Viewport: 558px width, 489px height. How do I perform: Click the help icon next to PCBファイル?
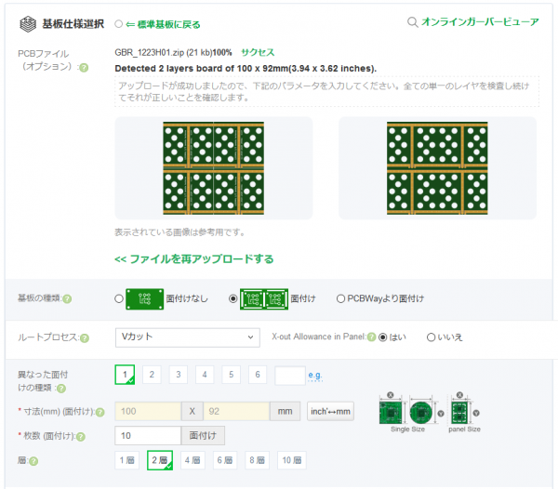[x=84, y=68]
